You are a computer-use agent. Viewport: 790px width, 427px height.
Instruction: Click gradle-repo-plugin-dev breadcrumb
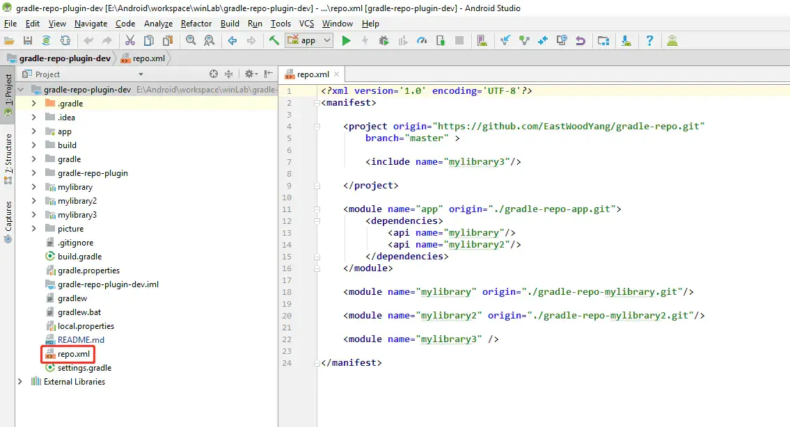click(x=59, y=58)
